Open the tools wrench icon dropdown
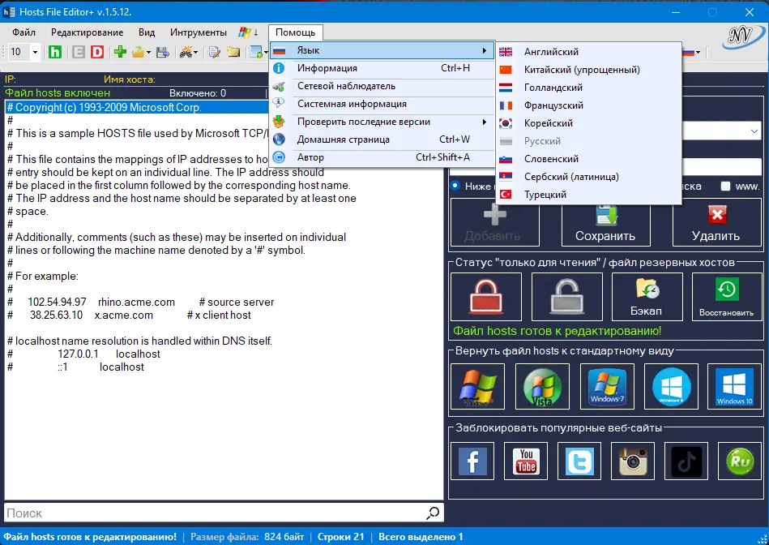Screen dimensions: 769x545 [x=195, y=52]
